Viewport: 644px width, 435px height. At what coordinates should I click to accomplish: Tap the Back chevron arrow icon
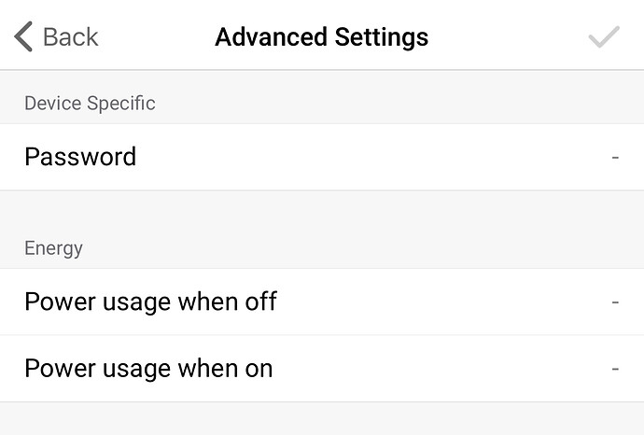(23, 37)
